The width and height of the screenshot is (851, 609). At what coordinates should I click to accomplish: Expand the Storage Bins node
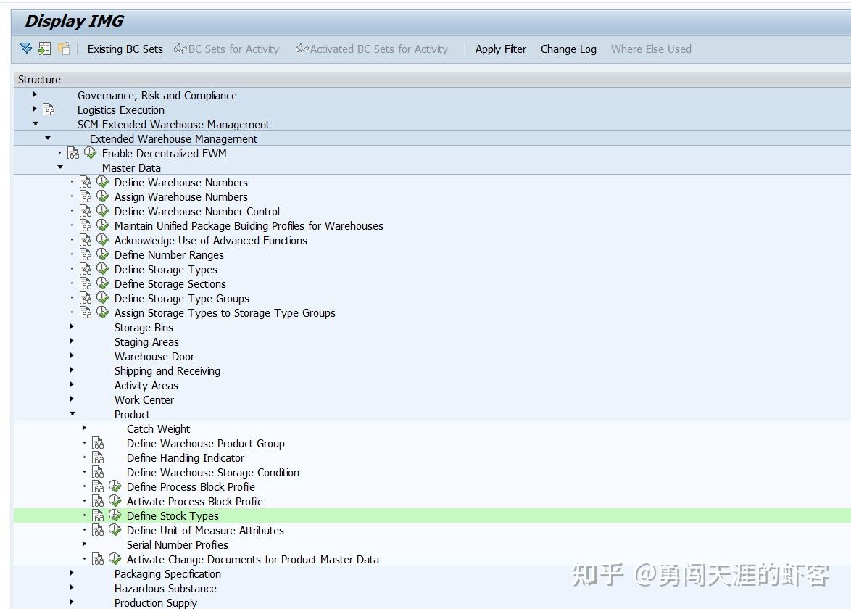tap(71, 327)
